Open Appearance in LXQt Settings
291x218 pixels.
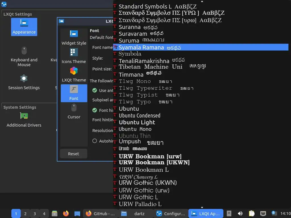(24, 27)
